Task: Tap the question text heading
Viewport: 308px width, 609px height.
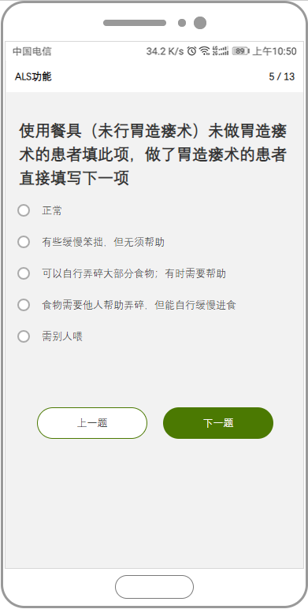Action: [153, 154]
